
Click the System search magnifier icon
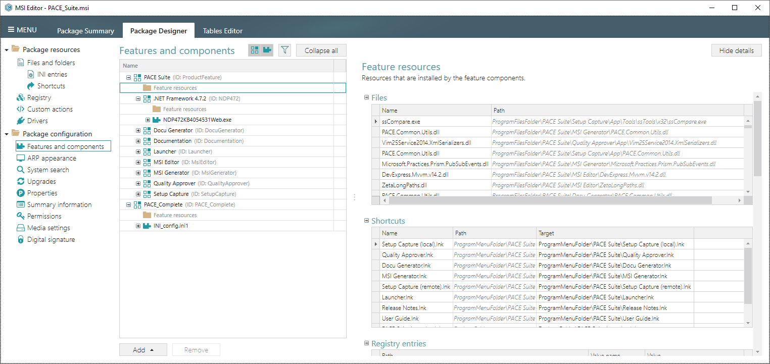(x=21, y=170)
